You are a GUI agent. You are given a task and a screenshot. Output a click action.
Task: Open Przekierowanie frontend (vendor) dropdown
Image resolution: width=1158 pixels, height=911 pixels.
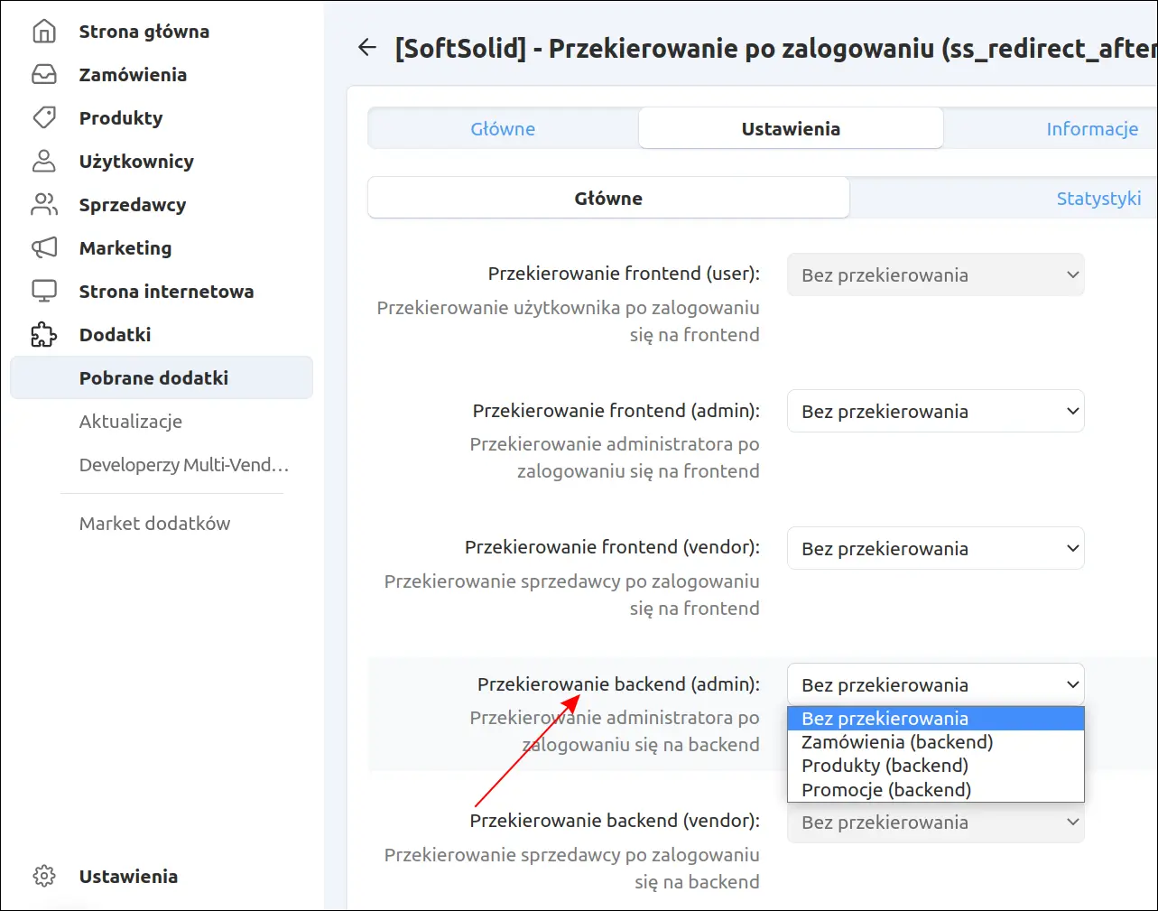point(936,549)
